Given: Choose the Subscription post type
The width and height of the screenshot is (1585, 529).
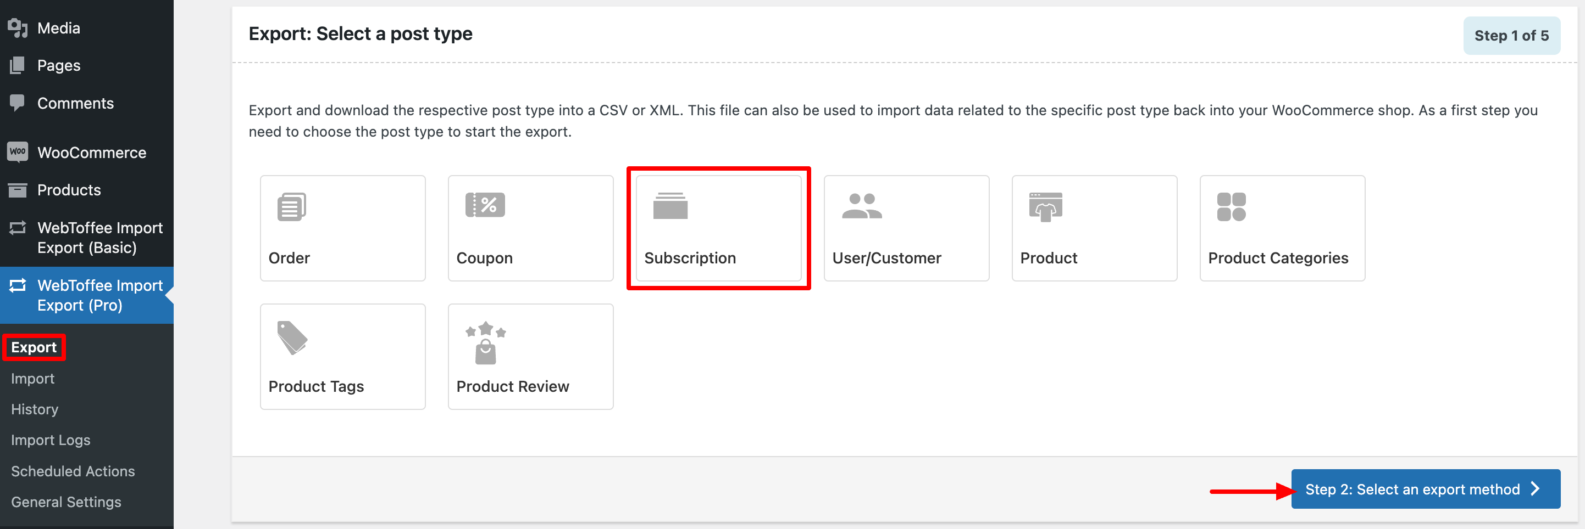Looking at the screenshot, I should tap(717, 228).
